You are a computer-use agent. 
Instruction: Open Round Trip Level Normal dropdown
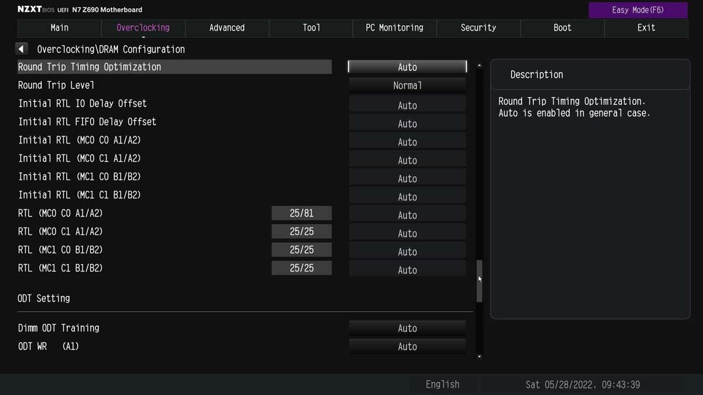(407, 85)
